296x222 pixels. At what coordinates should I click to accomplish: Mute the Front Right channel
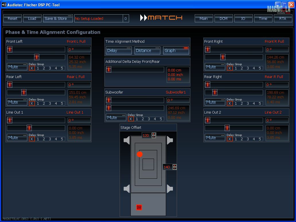click(215, 67)
